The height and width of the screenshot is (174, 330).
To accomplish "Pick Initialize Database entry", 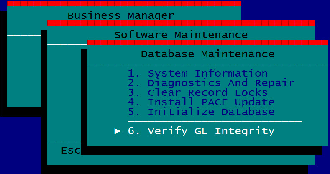I will (201, 112).
